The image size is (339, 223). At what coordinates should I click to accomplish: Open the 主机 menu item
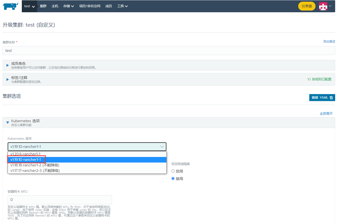[x=55, y=6]
